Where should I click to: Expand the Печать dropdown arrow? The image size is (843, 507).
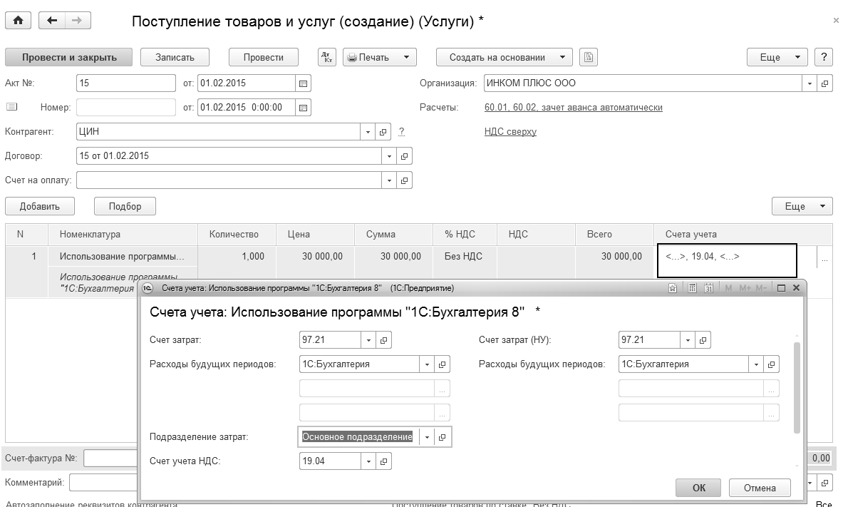pyautogui.click(x=406, y=57)
